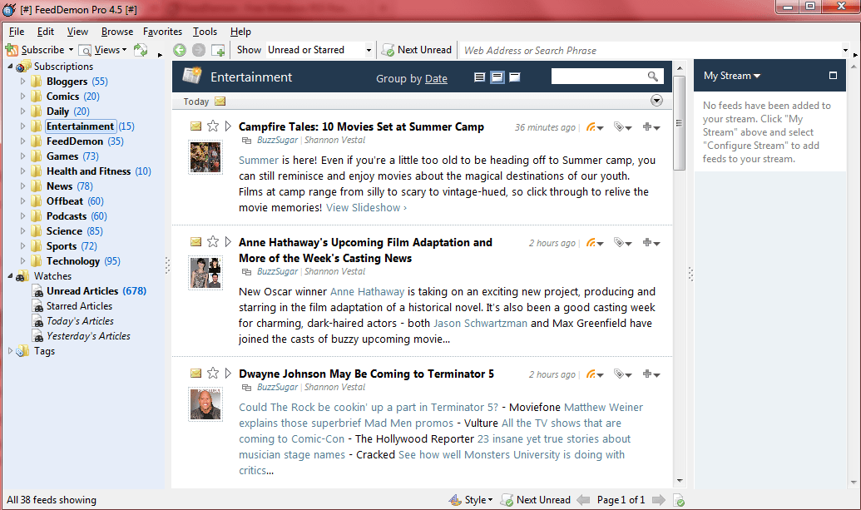This screenshot has width=861, height=510.
Task: Follow the Jason Schwartzman link
Action: coord(481,324)
